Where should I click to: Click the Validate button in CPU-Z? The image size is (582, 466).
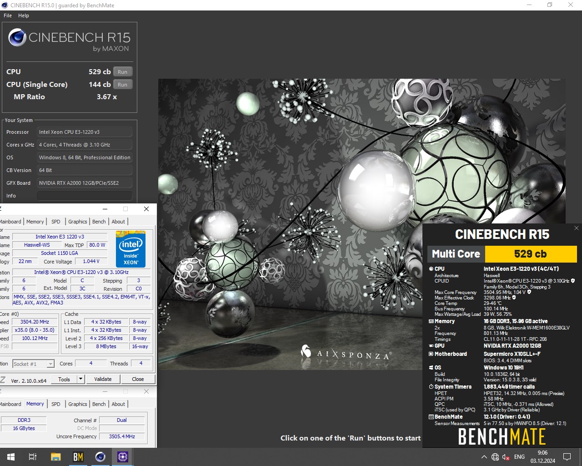click(103, 379)
